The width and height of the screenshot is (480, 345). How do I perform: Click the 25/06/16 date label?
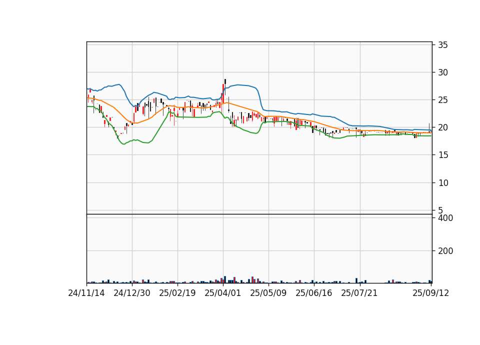(314, 293)
